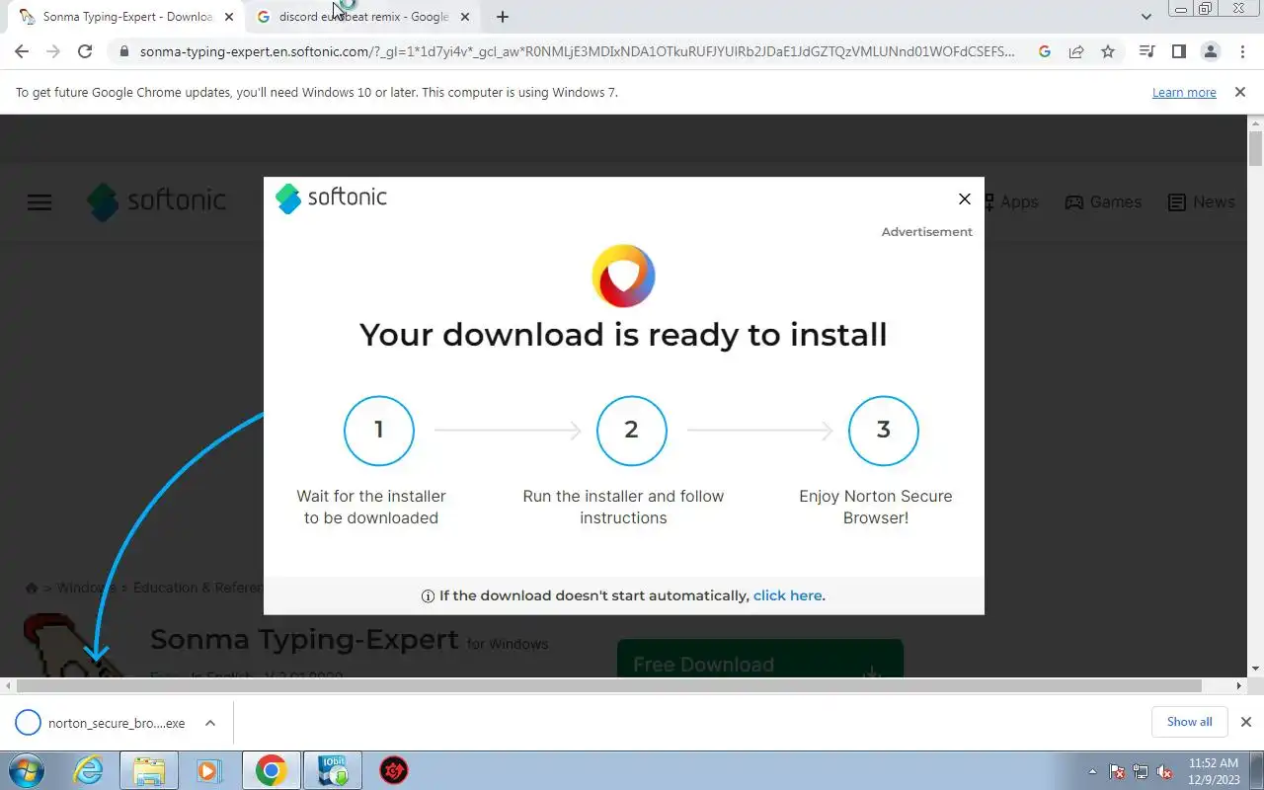Open a new tab
This screenshot has width=1264, height=790.
[x=503, y=17]
